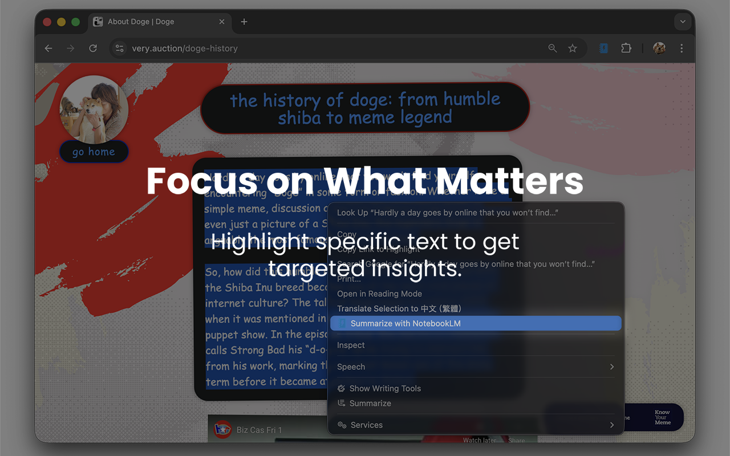Image resolution: width=730 pixels, height=456 pixels.
Task: Choose Look Up in the context menu
Action: point(476,213)
